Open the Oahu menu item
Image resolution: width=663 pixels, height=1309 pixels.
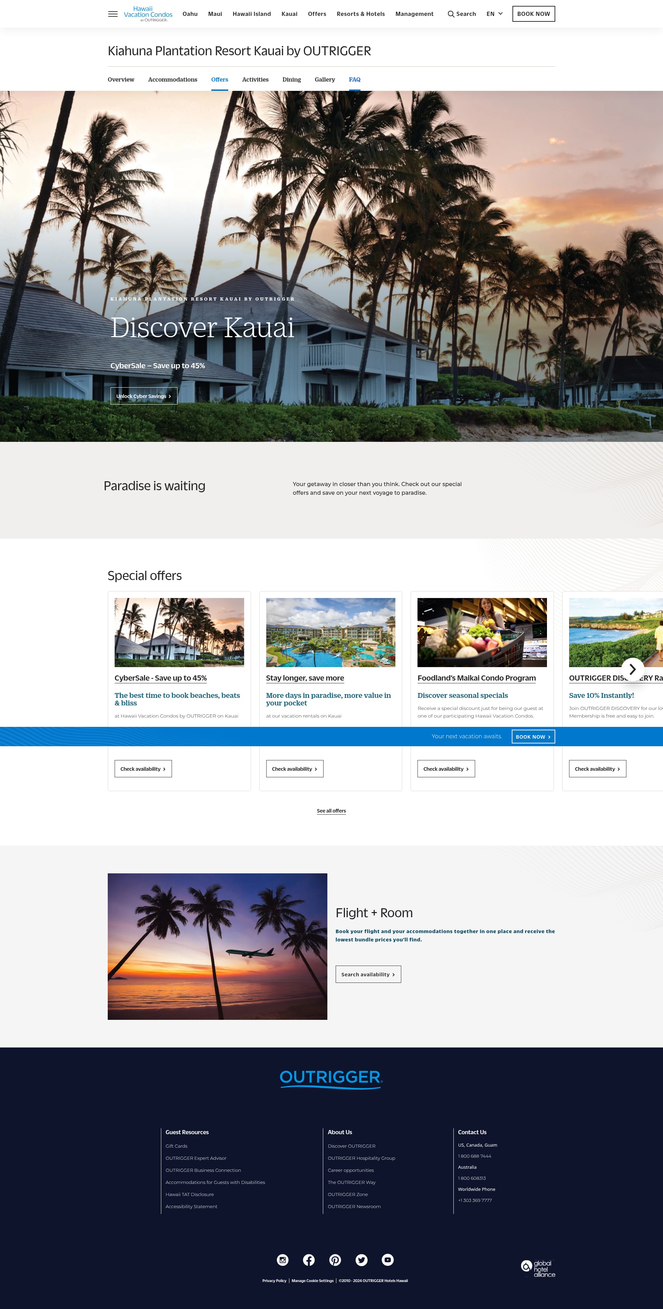point(190,14)
